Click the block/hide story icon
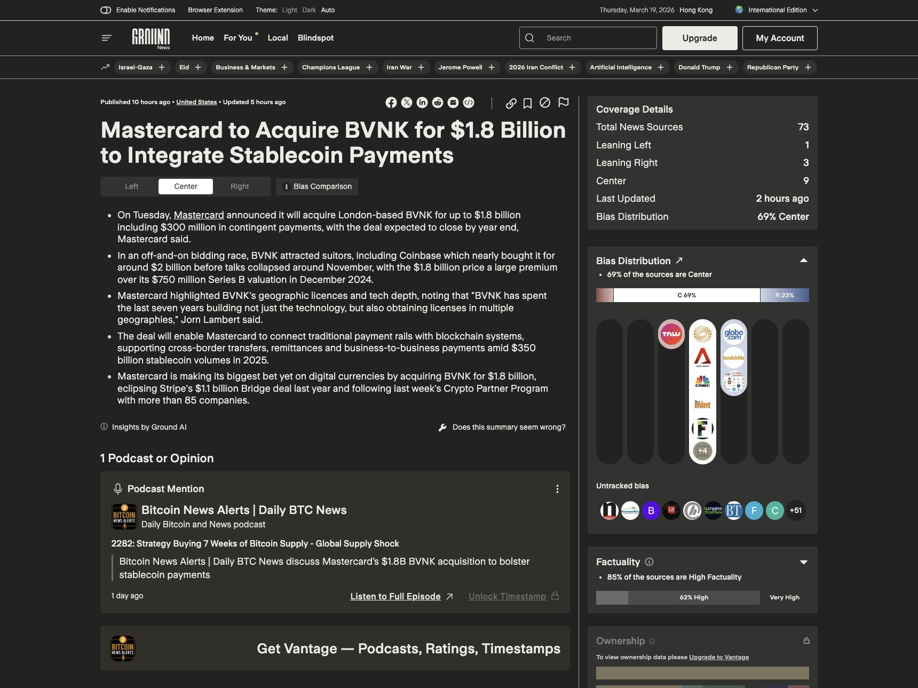 [545, 102]
